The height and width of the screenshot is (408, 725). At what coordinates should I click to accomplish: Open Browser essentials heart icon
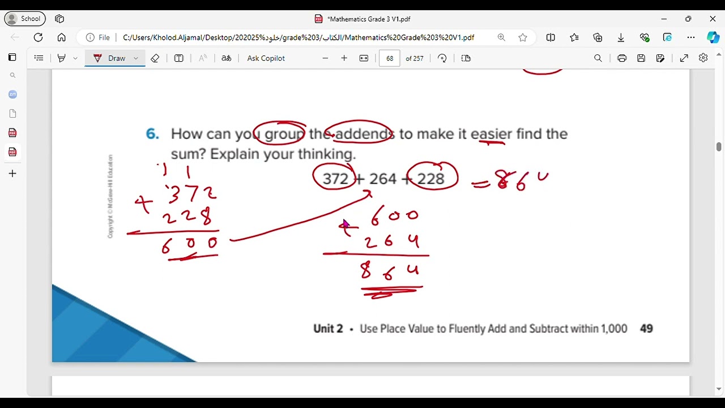[x=645, y=37]
